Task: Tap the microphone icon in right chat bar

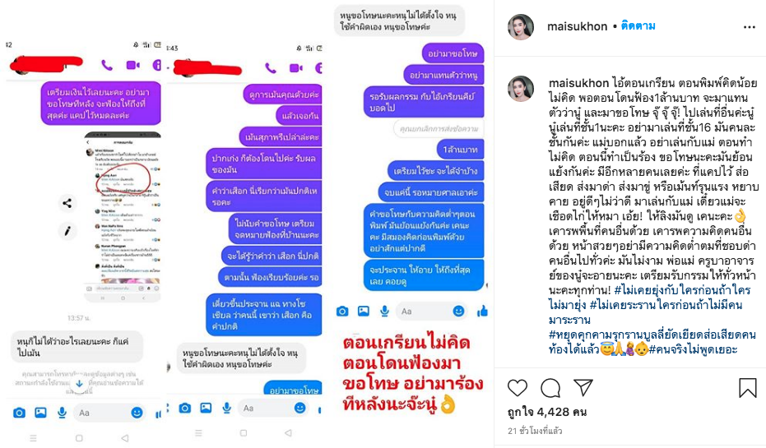Action: point(385,311)
